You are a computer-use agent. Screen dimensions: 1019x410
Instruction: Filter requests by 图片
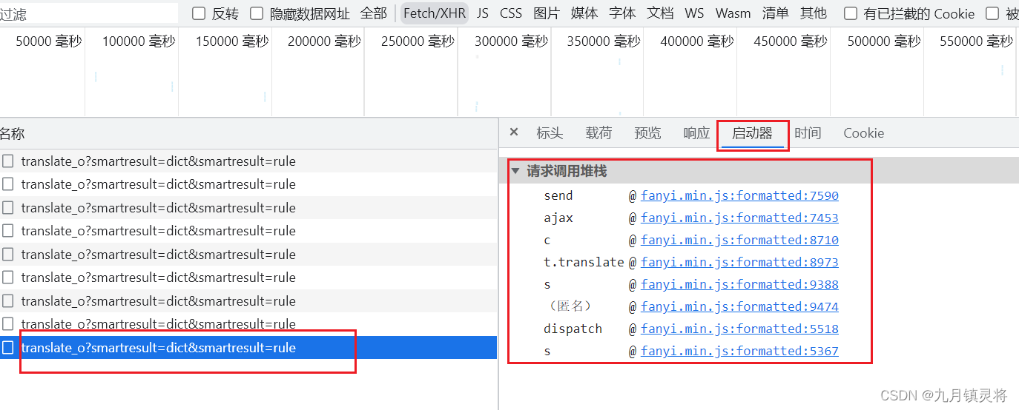point(547,13)
